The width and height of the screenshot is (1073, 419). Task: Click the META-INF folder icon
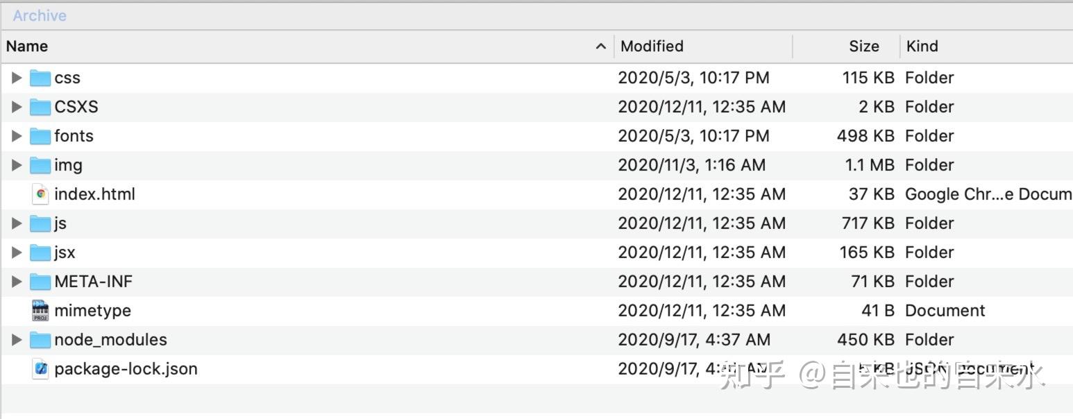click(x=40, y=282)
